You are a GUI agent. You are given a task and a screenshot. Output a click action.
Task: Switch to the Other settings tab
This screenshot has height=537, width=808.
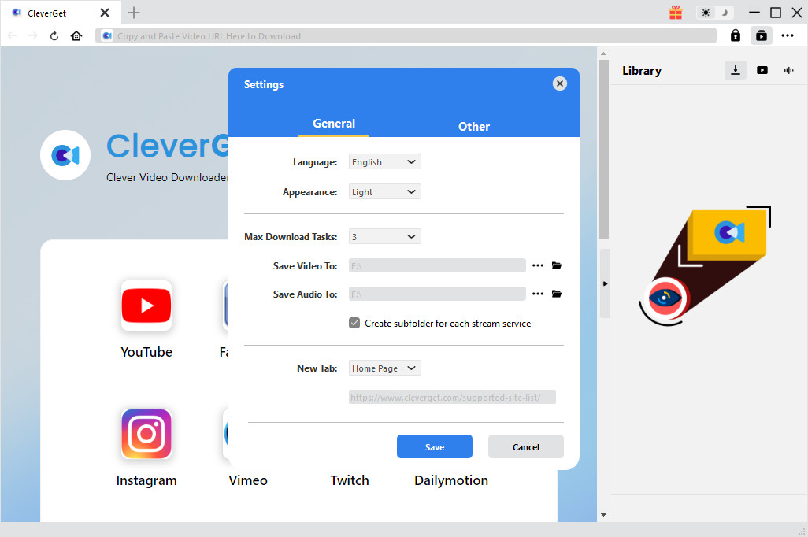point(474,126)
